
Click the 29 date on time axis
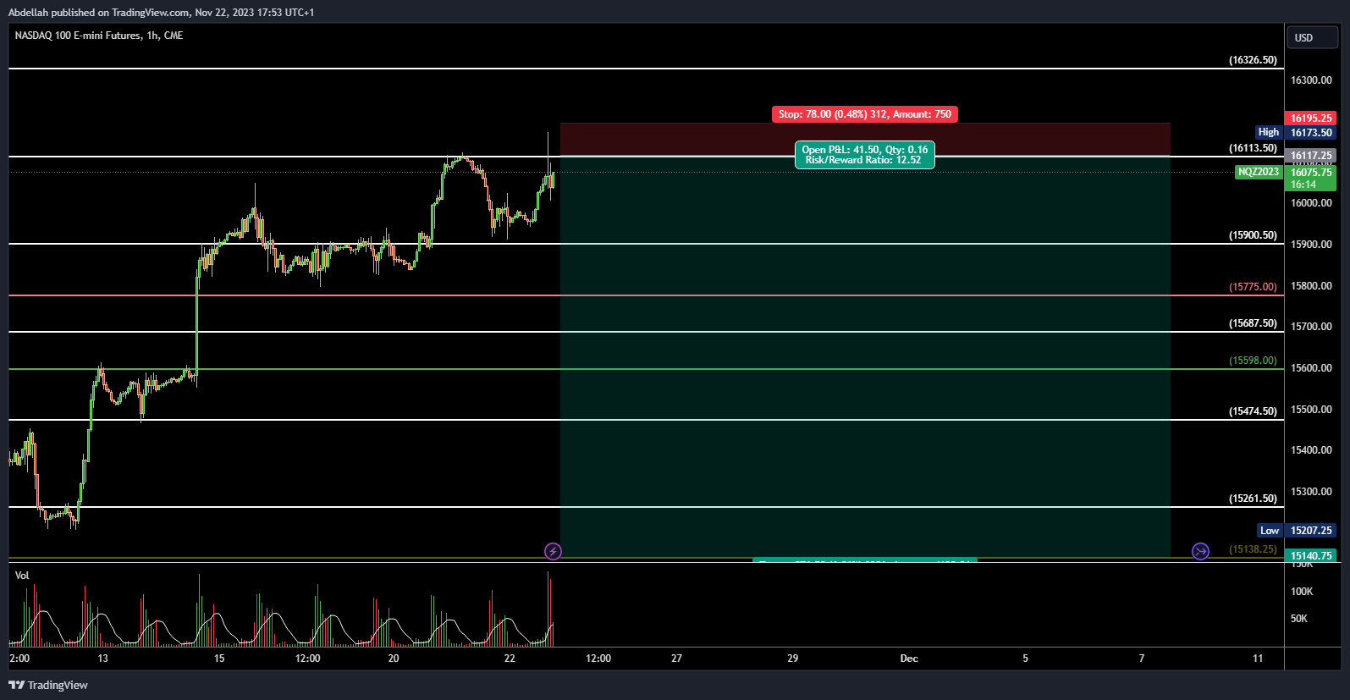tap(792, 659)
